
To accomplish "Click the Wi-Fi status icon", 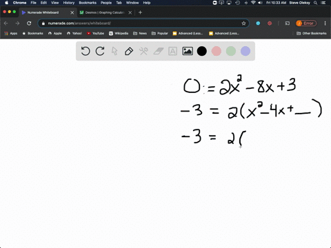I will point(253,3).
